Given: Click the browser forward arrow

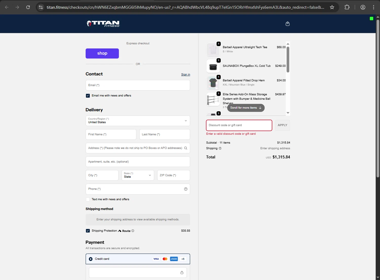Looking at the screenshot, I should tap(17, 7).
